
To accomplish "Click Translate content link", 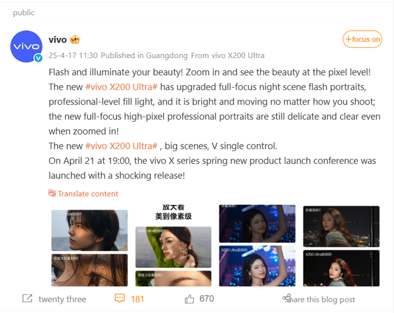I will [88, 194].
